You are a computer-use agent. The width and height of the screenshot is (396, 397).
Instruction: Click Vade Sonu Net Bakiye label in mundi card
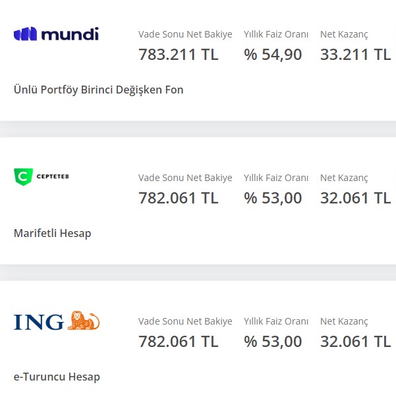(185, 34)
